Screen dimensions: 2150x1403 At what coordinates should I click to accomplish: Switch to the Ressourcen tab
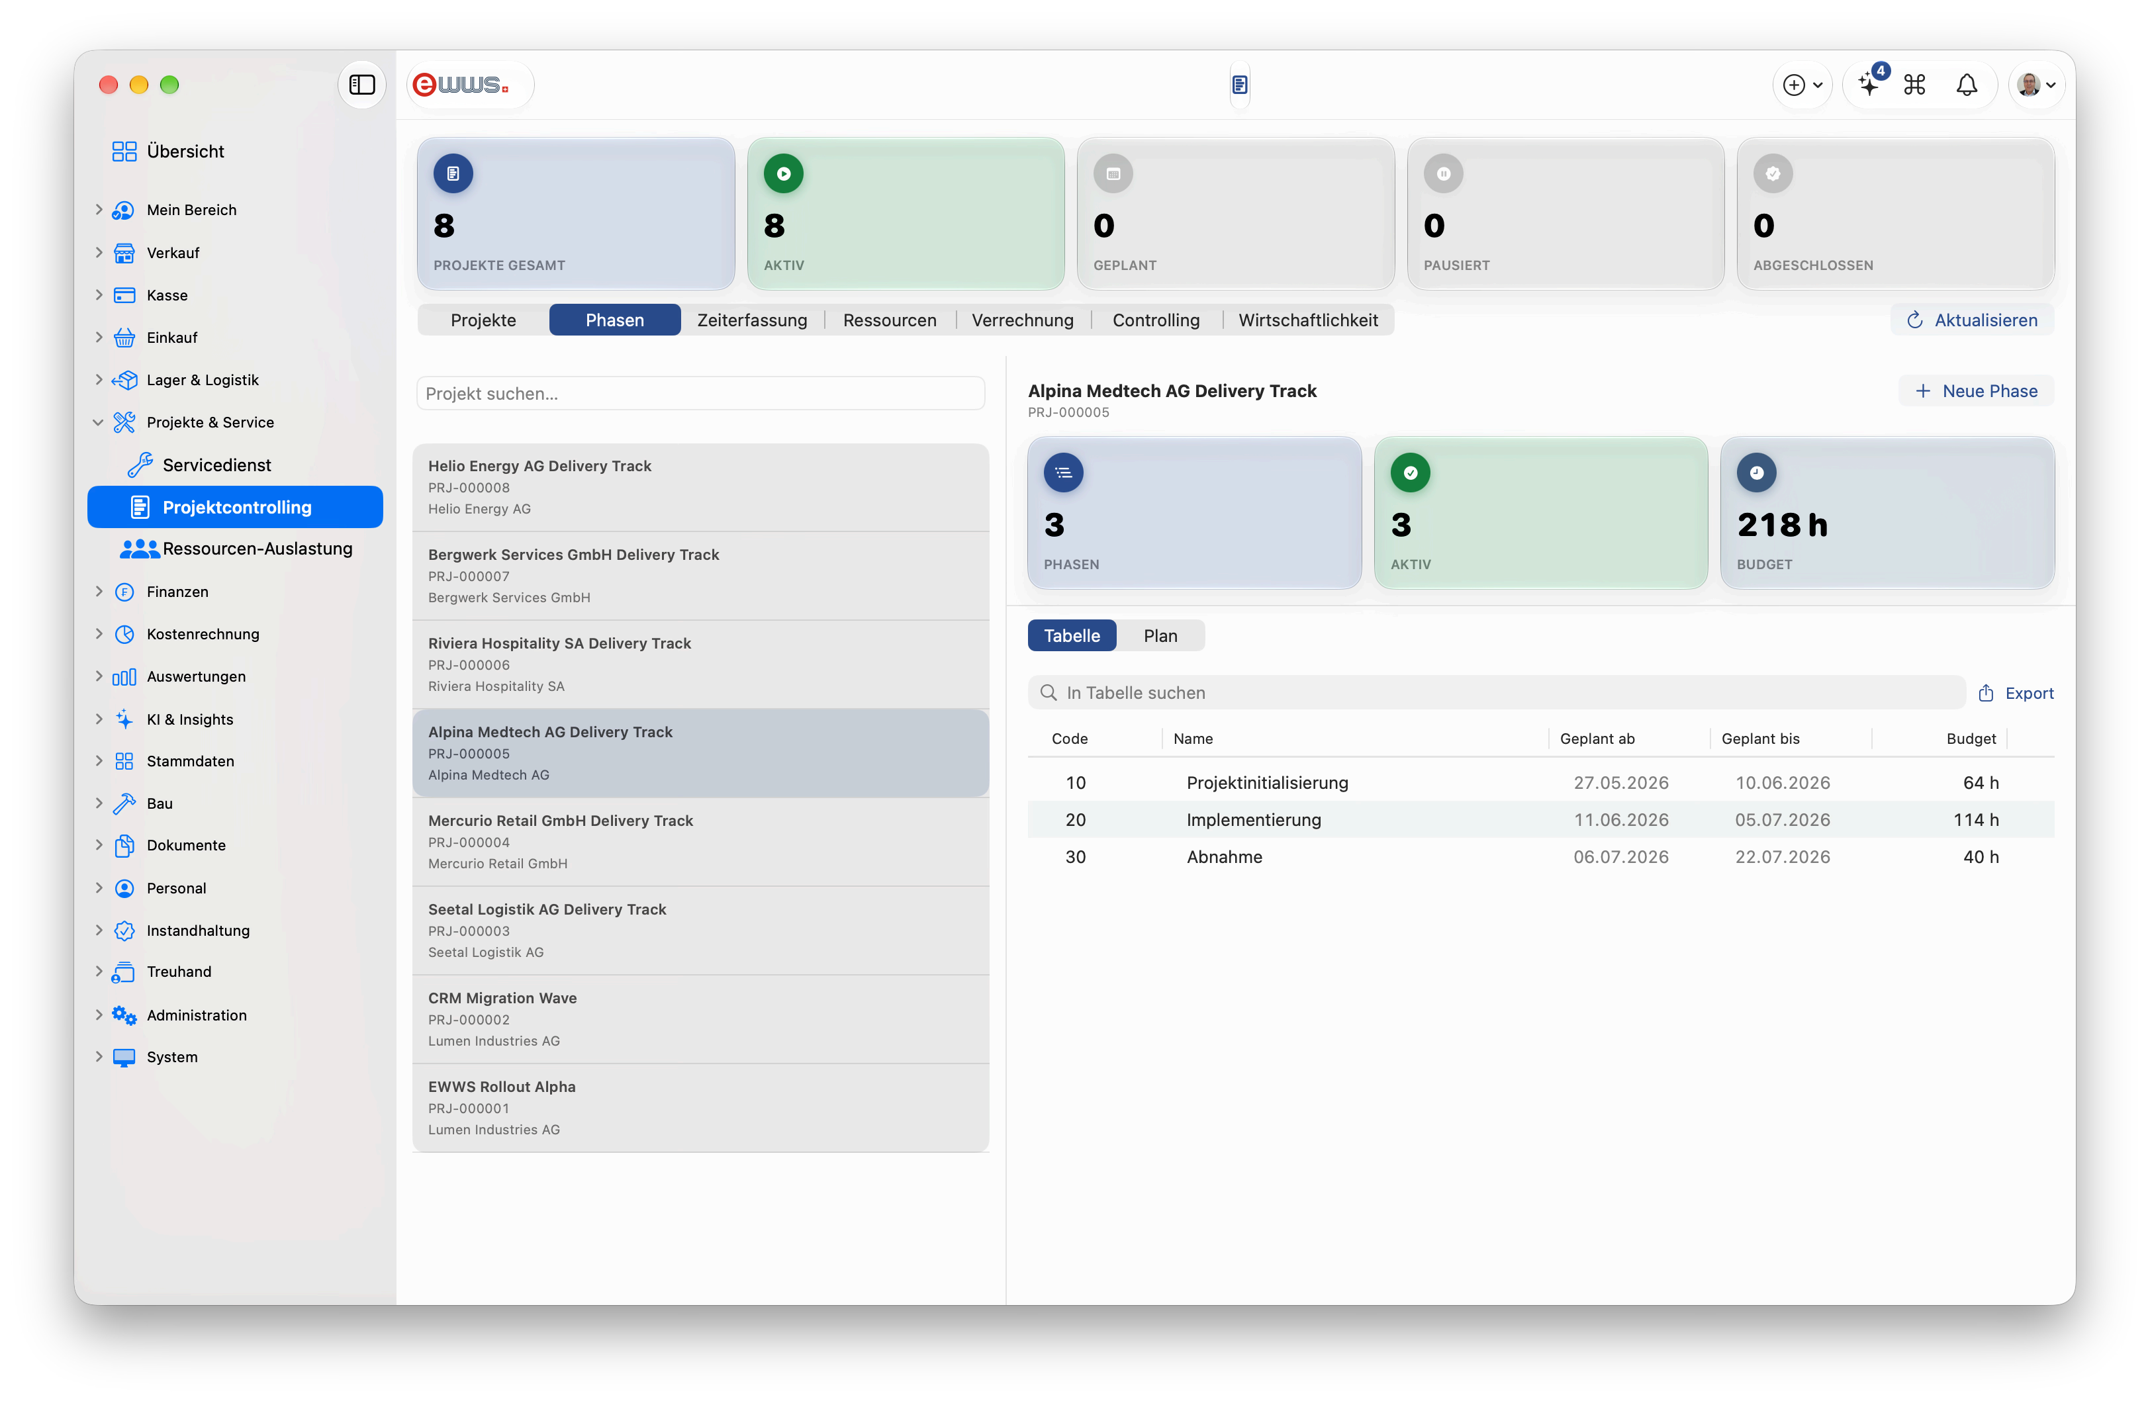point(889,320)
